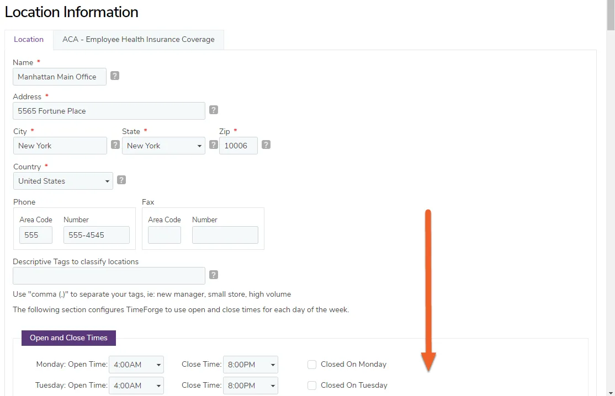Open the Tuesday Open Time dropdown
The height and width of the screenshot is (396, 615).
[x=136, y=386]
